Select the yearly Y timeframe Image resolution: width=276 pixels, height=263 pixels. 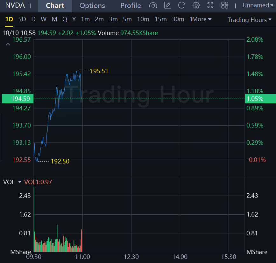[x=74, y=19]
